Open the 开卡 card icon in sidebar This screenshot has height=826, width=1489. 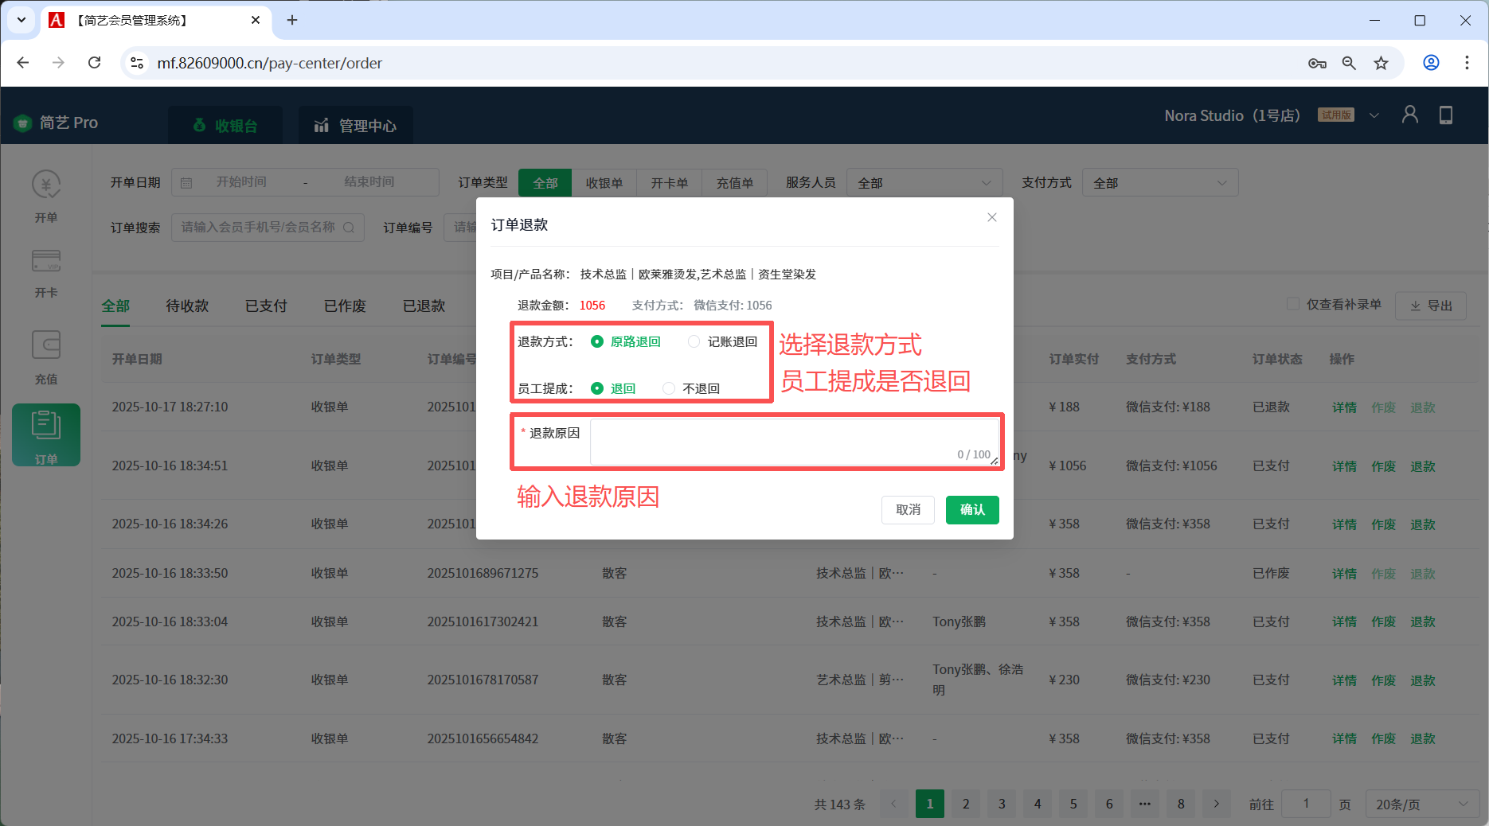[x=46, y=261]
